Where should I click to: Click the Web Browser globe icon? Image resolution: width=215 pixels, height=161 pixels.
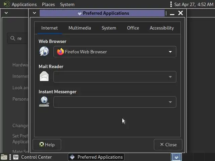tap(44, 51)
